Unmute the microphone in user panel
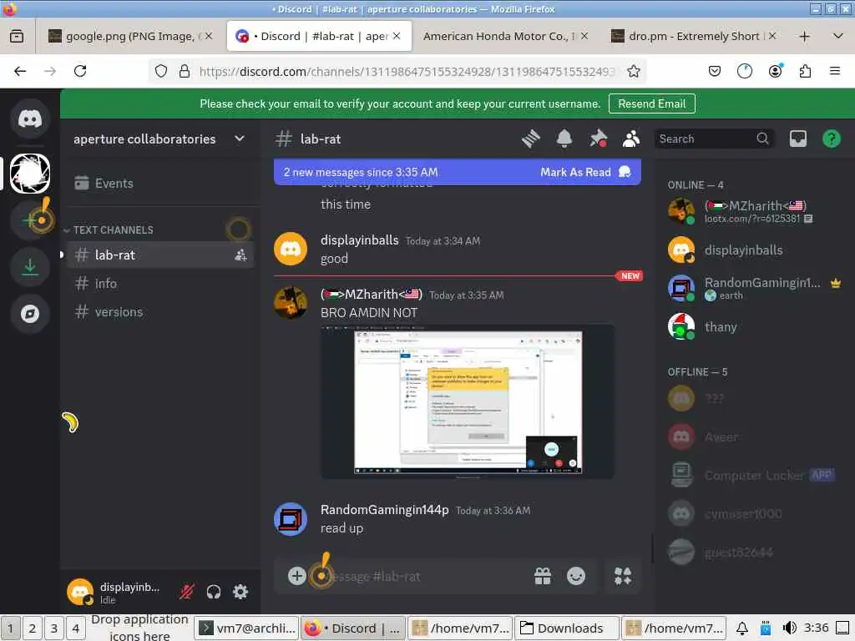Viewport: 855px width, 641px height. [x=187, y=592]
